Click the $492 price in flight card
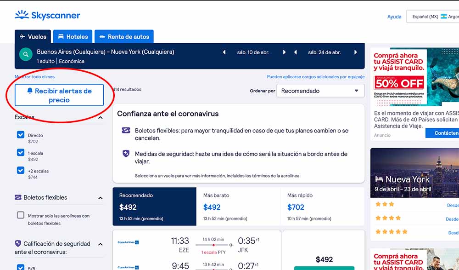The width and height of the screenshot is (459, 270). tap(324, 259)
